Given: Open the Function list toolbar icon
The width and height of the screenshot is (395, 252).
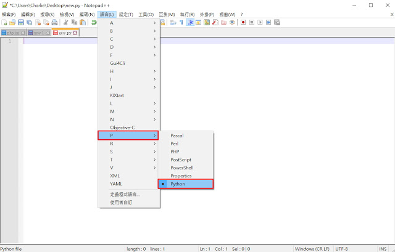Looking at the screenshot, I should click(x=215, y=22).
